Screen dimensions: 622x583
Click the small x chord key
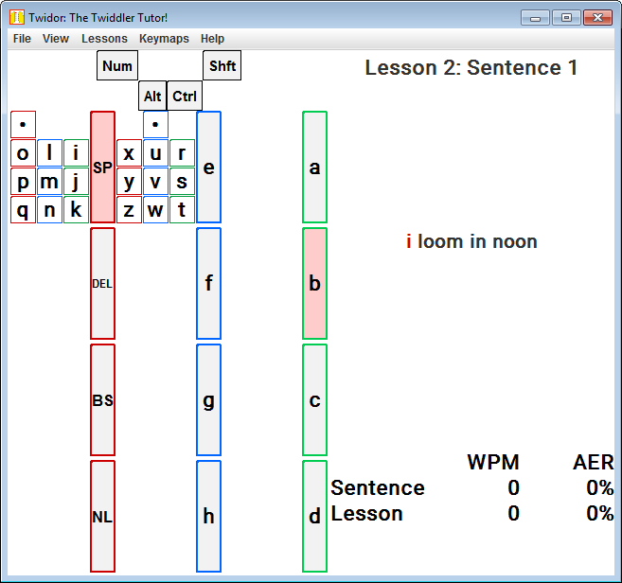click(129, 152)
